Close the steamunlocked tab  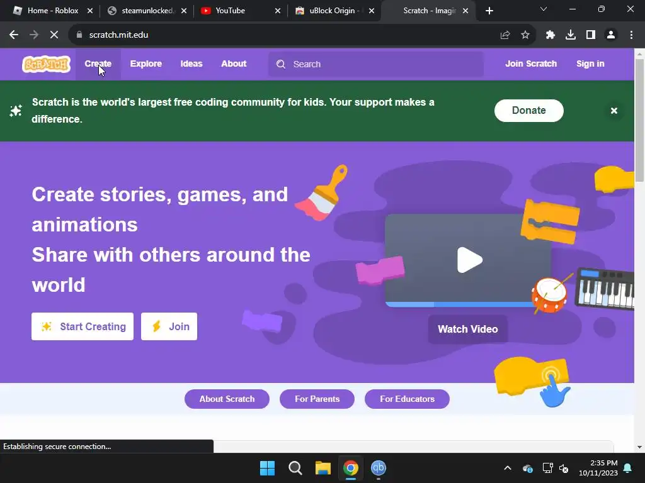tap(184, 11)
